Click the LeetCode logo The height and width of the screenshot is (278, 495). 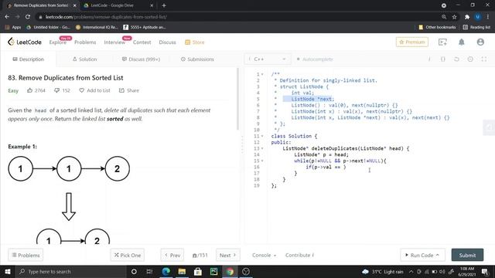[24, 42]
